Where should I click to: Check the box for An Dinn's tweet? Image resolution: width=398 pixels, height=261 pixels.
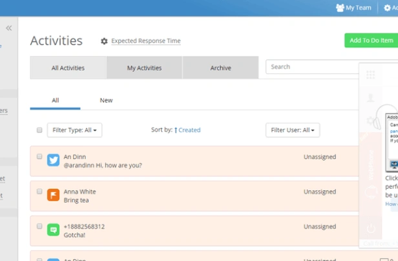pyautogui.click(x=39, y=157)
